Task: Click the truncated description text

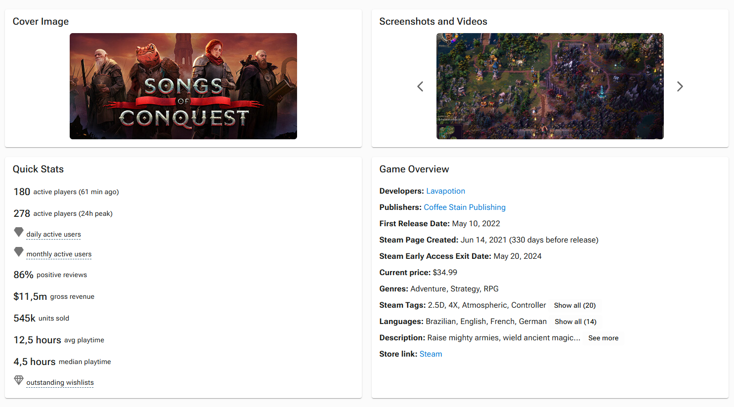Action: coord(504,338)
